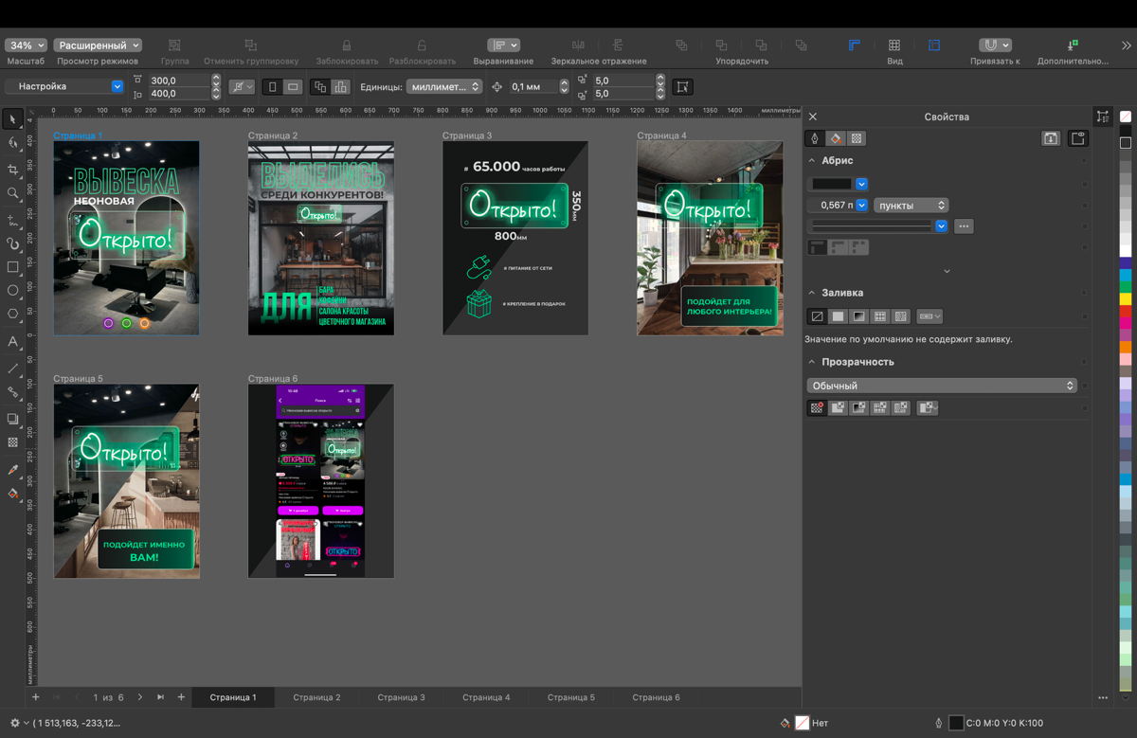Select the Ellipse tool
The height and width of the screenshot is (738, 1137).
pyautogui.click(x=12, y=291)
